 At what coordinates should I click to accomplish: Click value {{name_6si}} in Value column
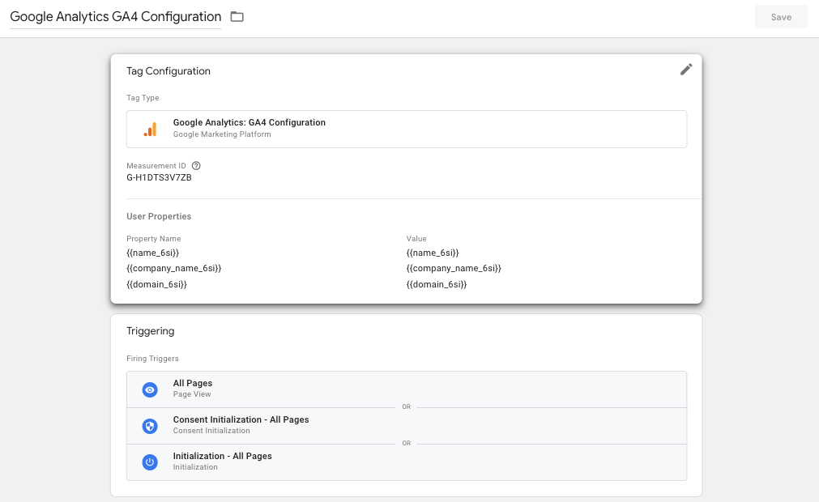[433, 253]
